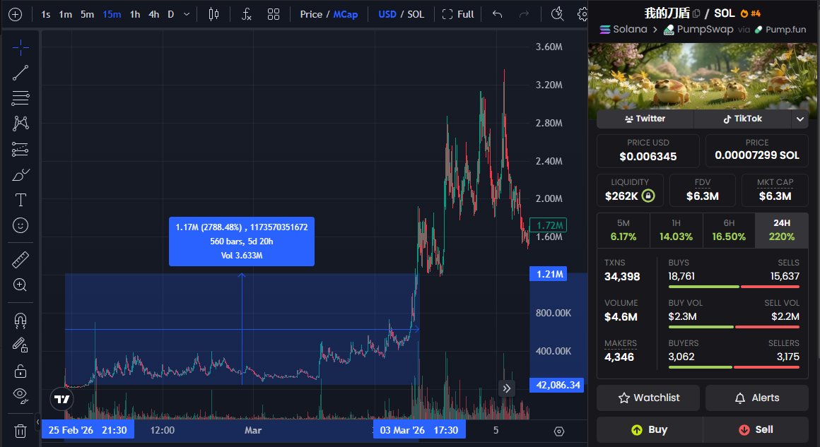
Task: Open the PumpSwap exchange link
Action: click(698, 29)
